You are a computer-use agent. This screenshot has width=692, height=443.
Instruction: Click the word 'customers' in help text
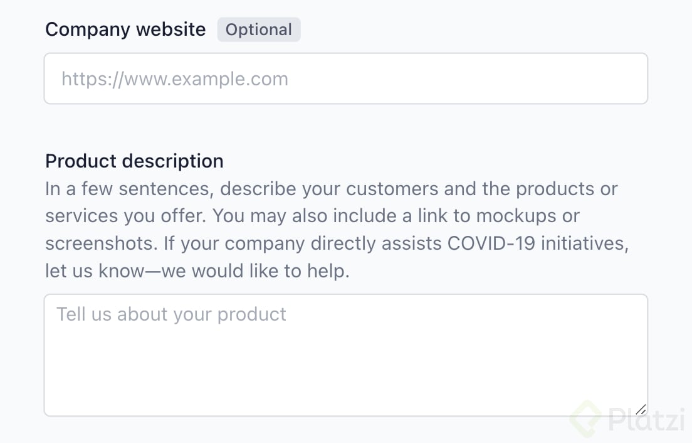pos(392,189)
